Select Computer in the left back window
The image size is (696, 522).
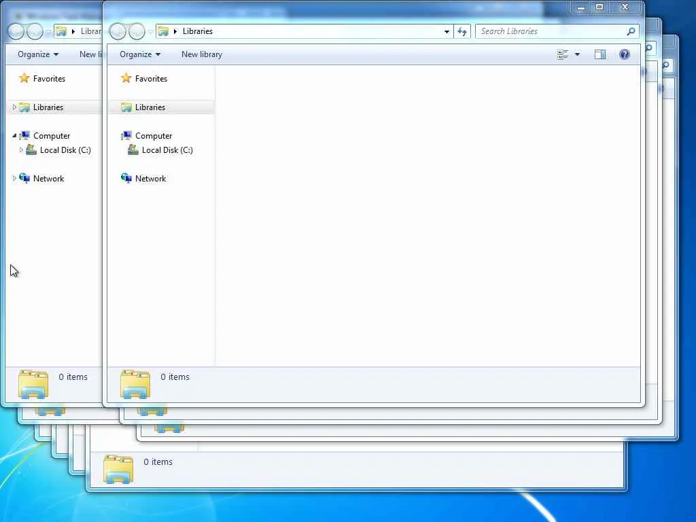click(52, 136)
